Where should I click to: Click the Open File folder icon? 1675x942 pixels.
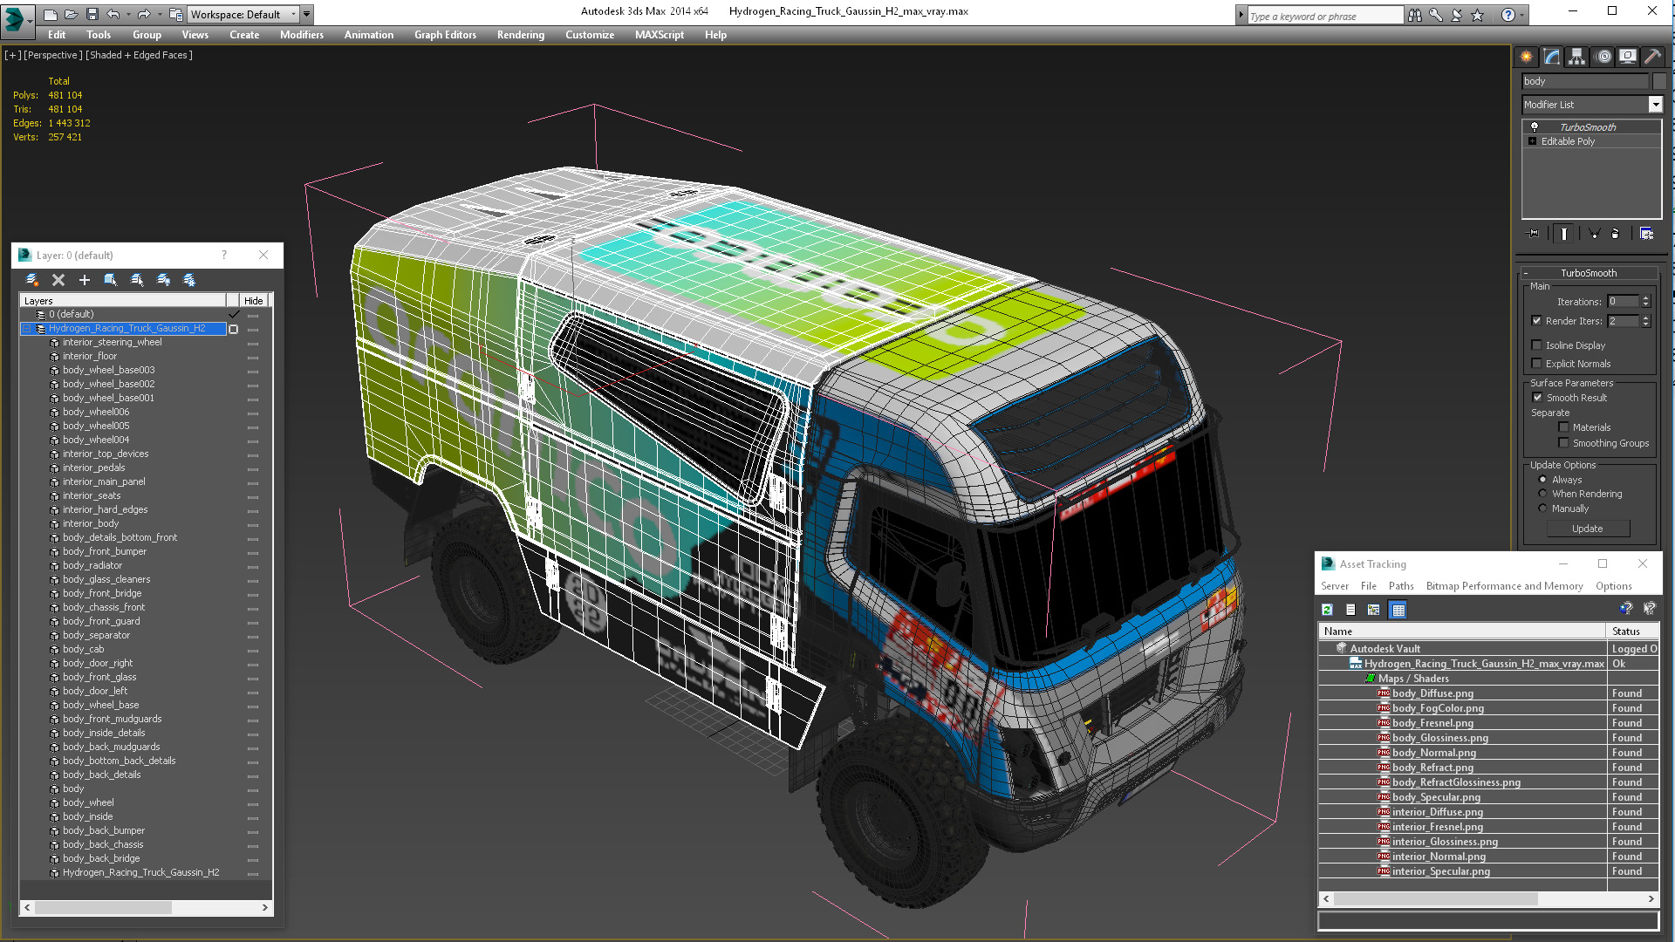coord(71,14)
